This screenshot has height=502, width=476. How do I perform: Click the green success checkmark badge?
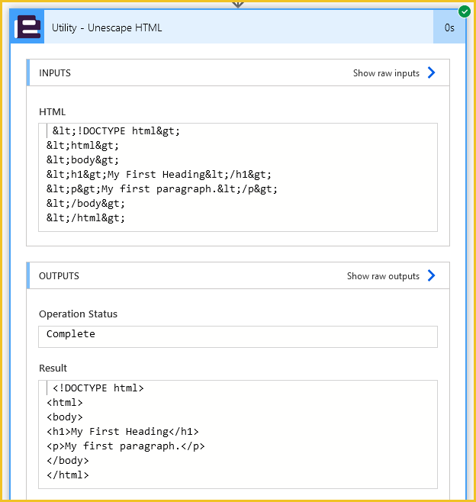[464, 11]
